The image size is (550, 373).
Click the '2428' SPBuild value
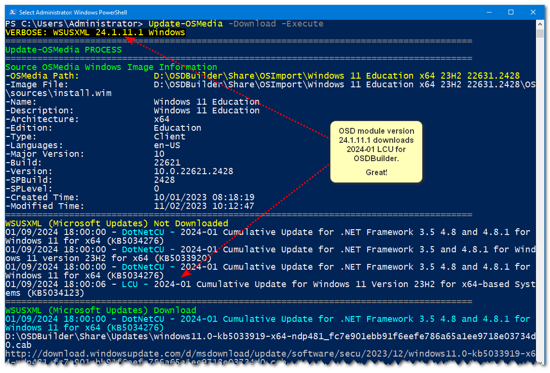[x=164, y=180]
